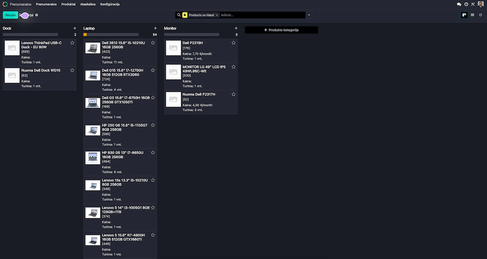The height and width of the screenshot is (259, 487).
Task: Add a new Produkto kategorija column
Action: 281,30
